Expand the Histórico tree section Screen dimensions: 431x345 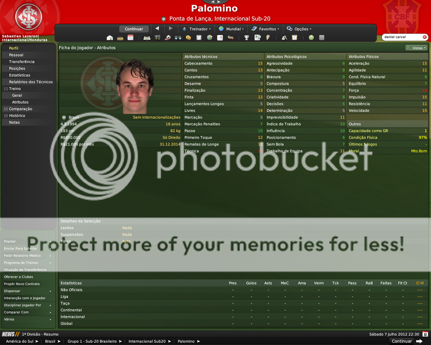pos(6,116)
